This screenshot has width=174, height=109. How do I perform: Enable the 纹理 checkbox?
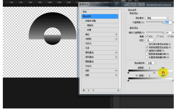click(x=85, y=30)
